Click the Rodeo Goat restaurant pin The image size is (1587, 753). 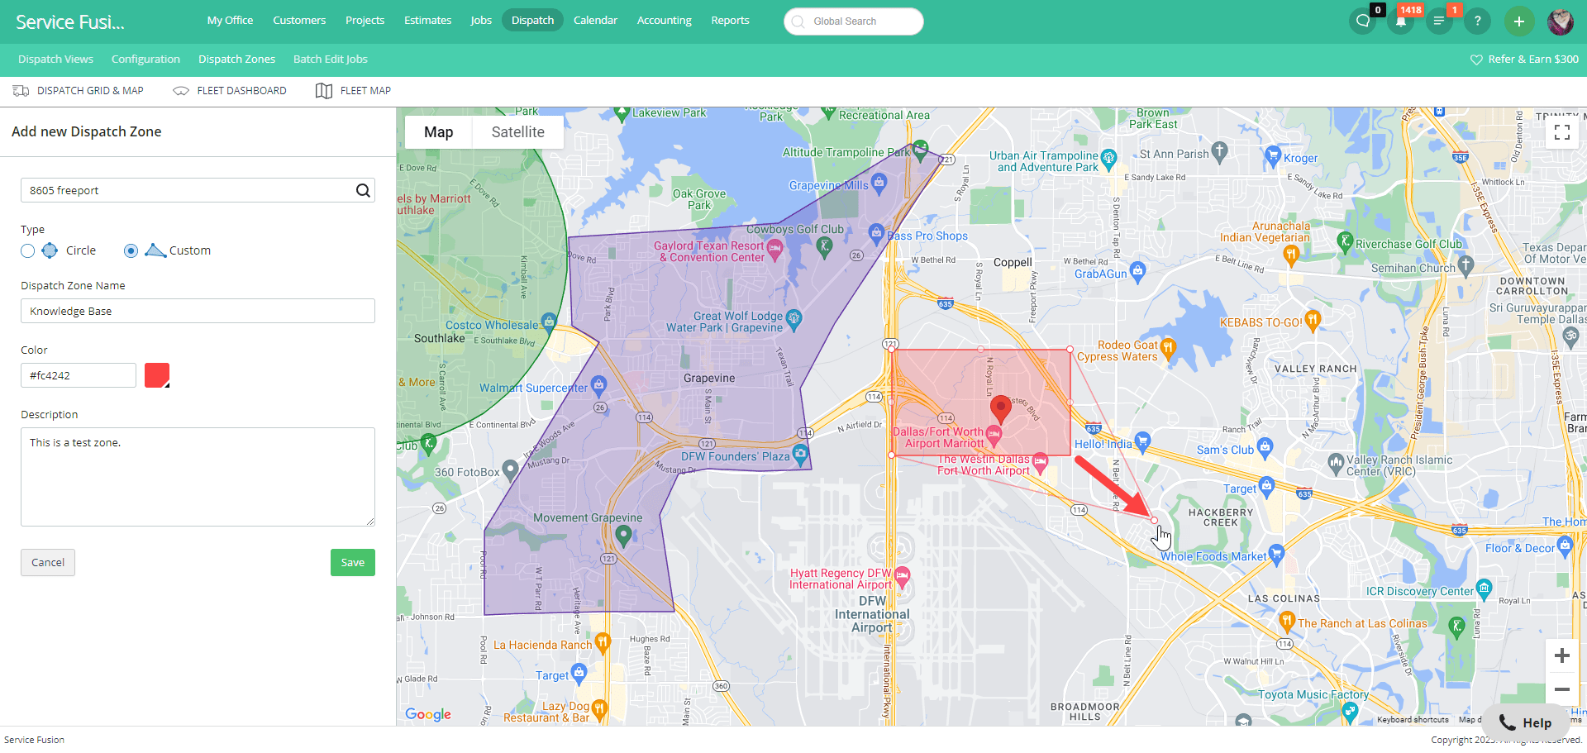(x=1167, y=347)
